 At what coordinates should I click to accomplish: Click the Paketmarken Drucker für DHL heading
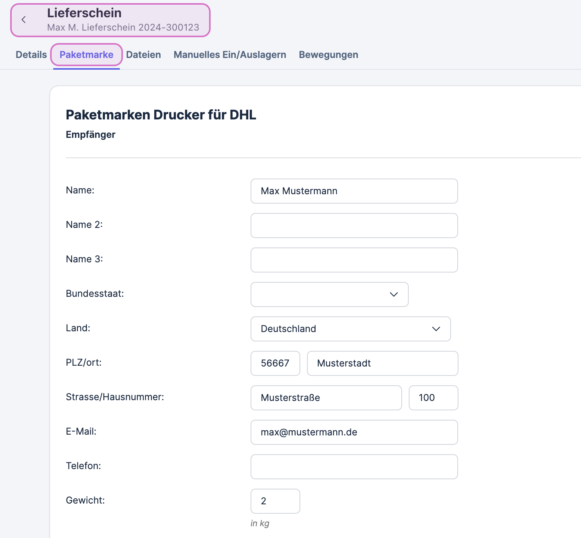[161, 115]
